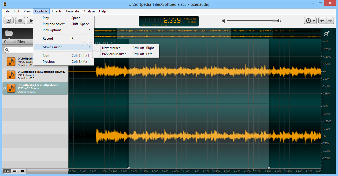The height and width of the screenshot is (176, 338).
Task: Open the Analyze menu
Action: [89, 11]
